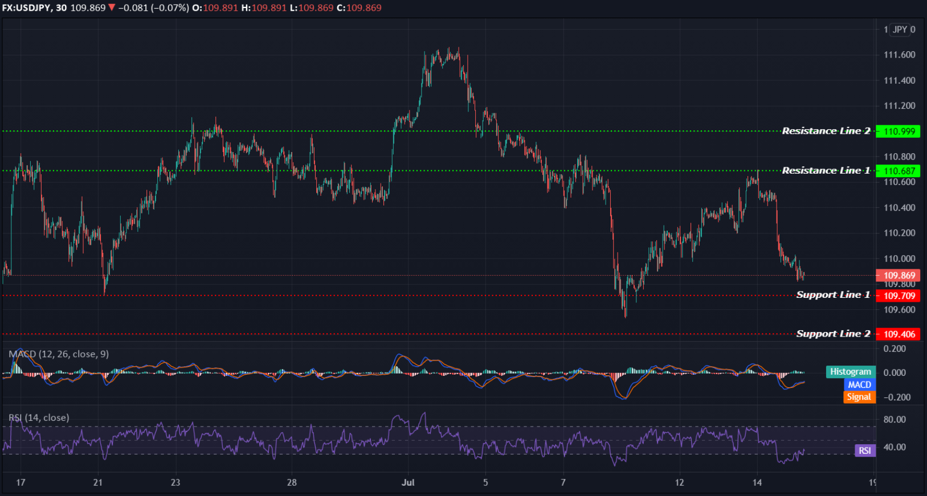The image size is (927, 496).
Task: Click the current price tag 109.869
Action: point(898,275)
